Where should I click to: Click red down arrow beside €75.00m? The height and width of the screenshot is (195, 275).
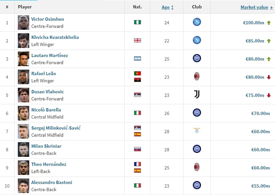pos(269,95)
